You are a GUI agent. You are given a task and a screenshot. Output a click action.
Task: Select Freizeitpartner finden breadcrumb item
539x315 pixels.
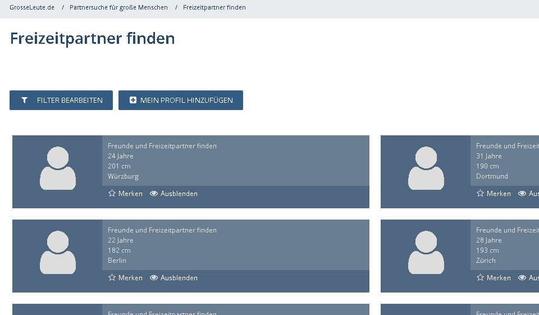tap(214, 8)
